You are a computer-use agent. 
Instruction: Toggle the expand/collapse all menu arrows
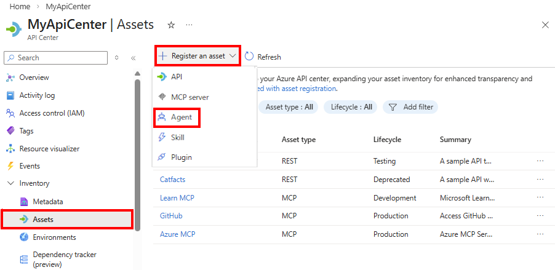click(117, 58)
